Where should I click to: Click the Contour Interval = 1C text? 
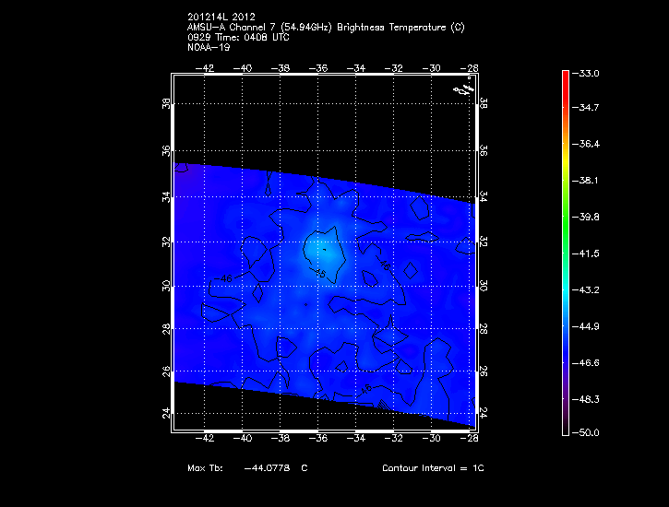click(433, 468)
